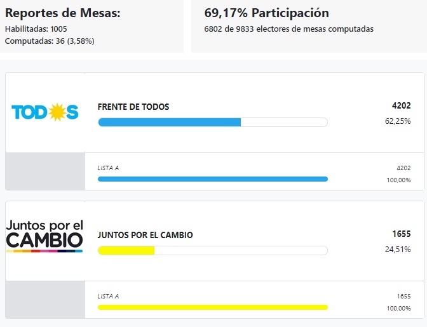427x327 pixels.
Task: Click the Computadas: 36 (3,58%) text
Action: click(x=50, y=41)
